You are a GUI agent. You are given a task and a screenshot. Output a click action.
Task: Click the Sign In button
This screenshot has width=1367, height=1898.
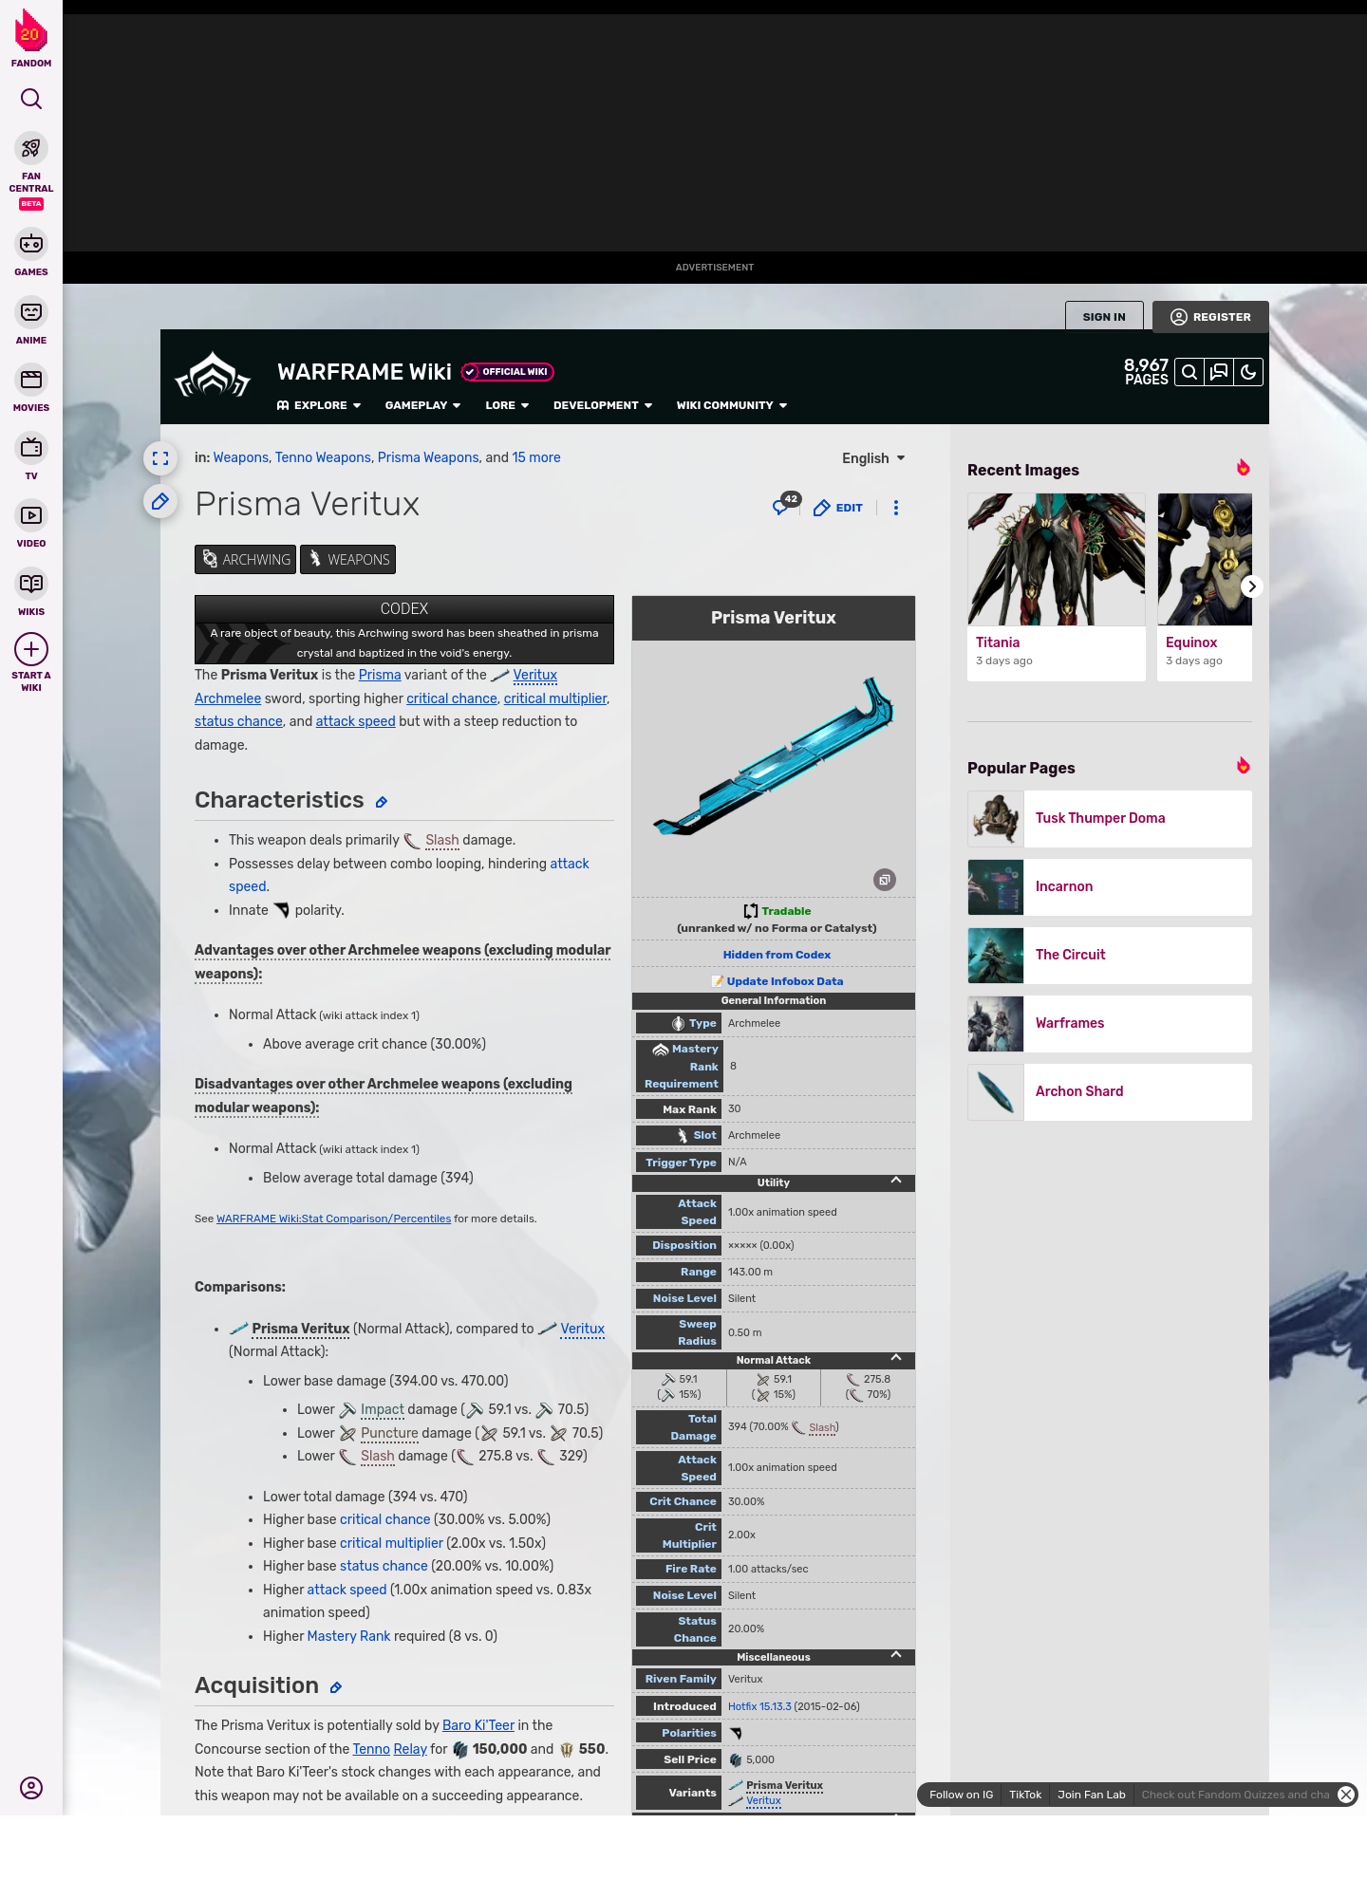click(x=1104, y=317)
